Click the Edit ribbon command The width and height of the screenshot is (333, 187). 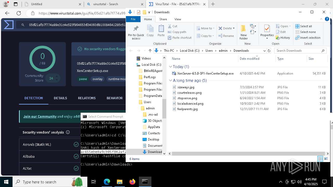(x=281, y=32)
